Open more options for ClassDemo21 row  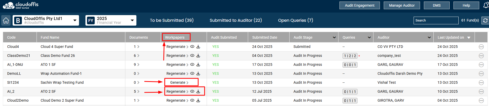481,56
